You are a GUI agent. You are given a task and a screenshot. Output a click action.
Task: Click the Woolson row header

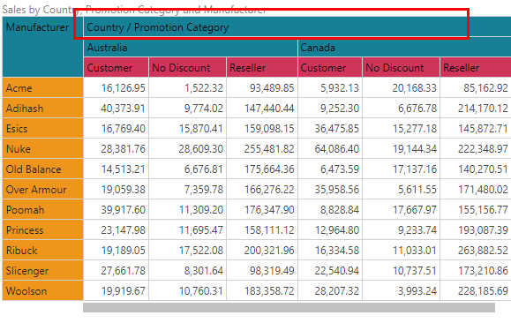[x=42, y=290]
